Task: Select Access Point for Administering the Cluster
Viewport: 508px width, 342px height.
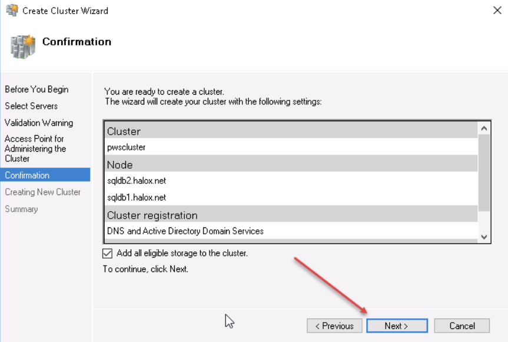Action: (35, 149)
